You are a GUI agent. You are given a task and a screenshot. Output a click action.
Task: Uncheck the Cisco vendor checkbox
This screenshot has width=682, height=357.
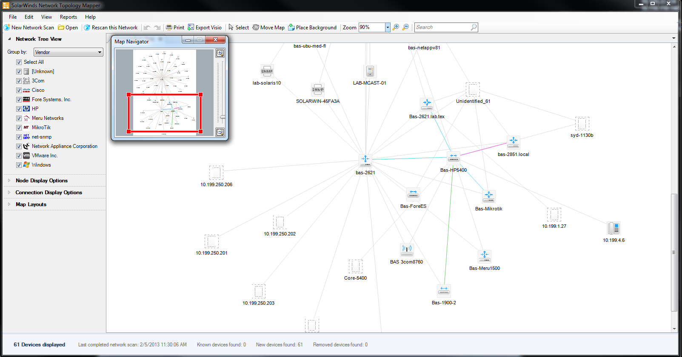click(19, 90)
